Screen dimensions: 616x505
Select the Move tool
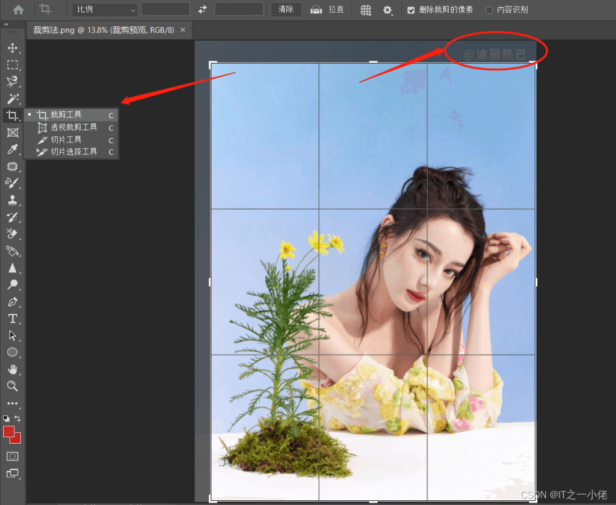(12, 48)
